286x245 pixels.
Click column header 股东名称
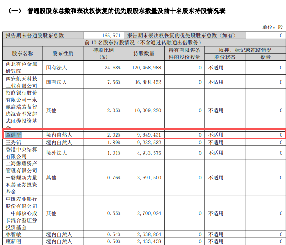coord(23,53)
